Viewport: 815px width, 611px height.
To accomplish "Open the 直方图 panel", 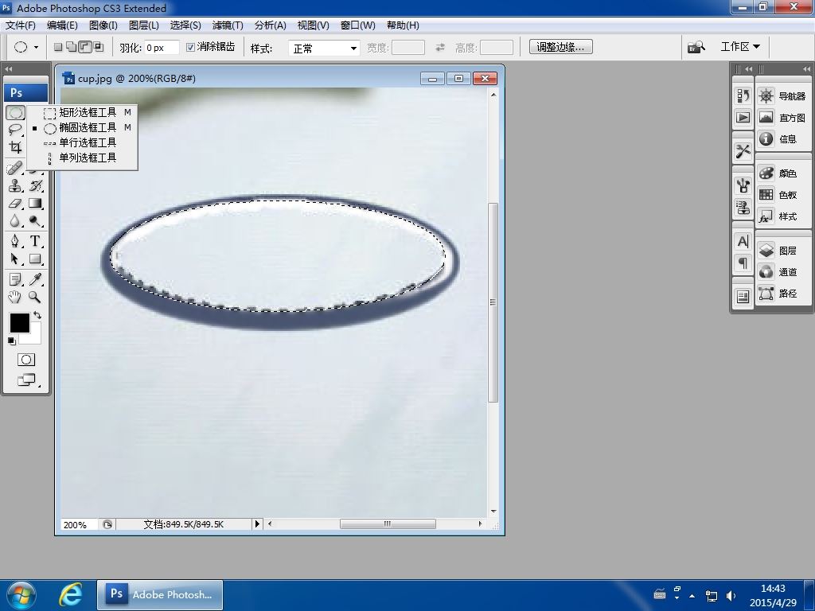I will [782, 118].
